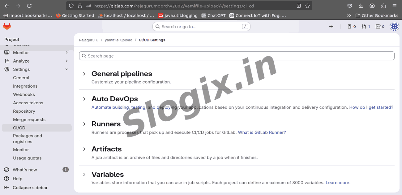Open the user avatar menu
Viewport: 402px width, 195px height.
pos(394,27)
